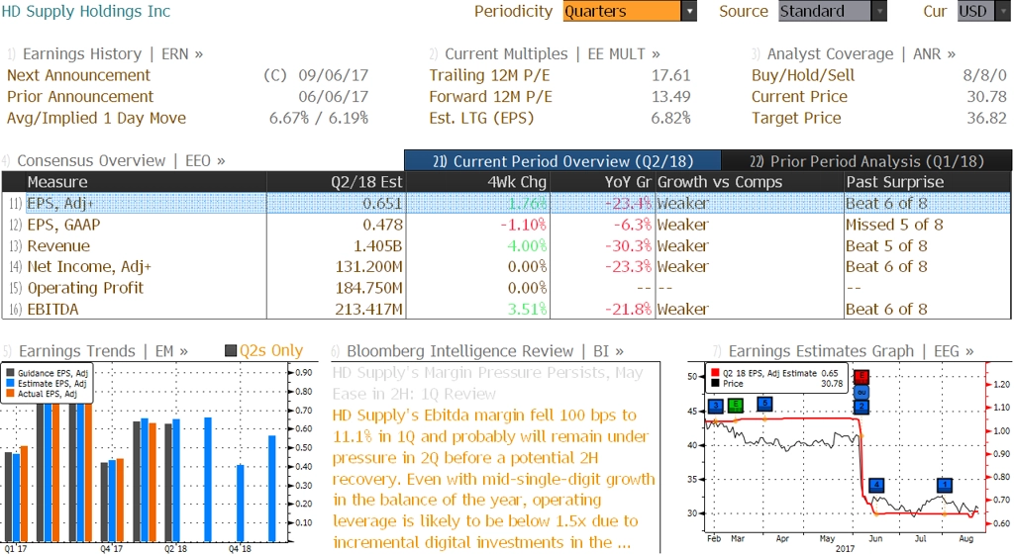Click the Avg/Implied 1 Day Move value
The image size is (1014, 555).
[x=319, y=118]
